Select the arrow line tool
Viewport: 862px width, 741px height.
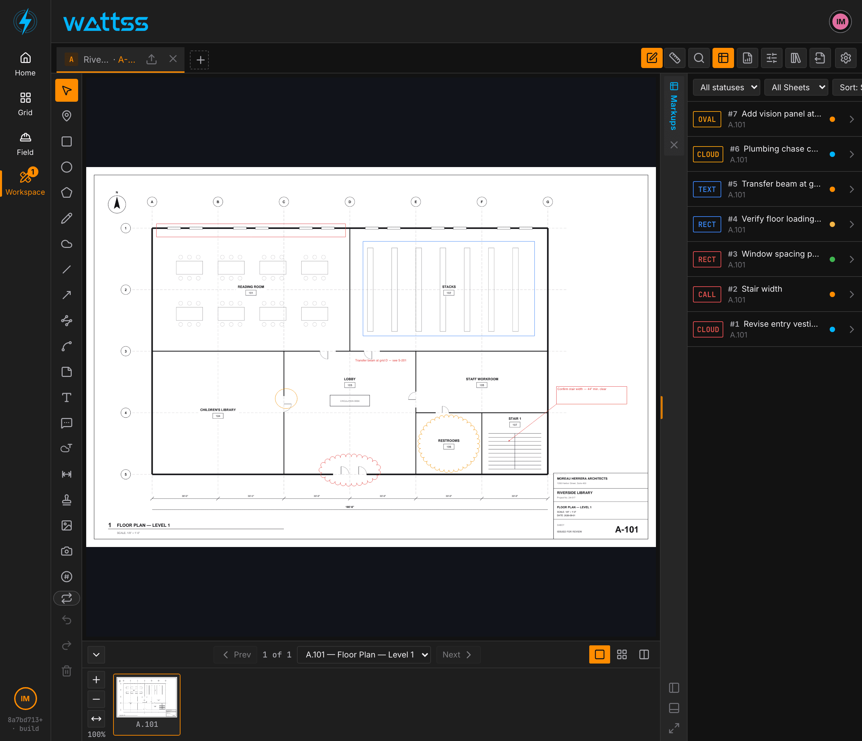pyautogui.click(x=67, y=295)
